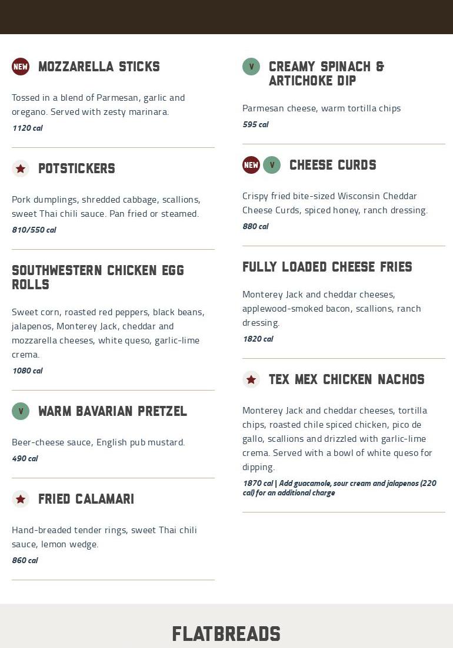Click the NEW badge beside Cheese Curds
This screenshot has width=453, height=648.
(251, 165)
